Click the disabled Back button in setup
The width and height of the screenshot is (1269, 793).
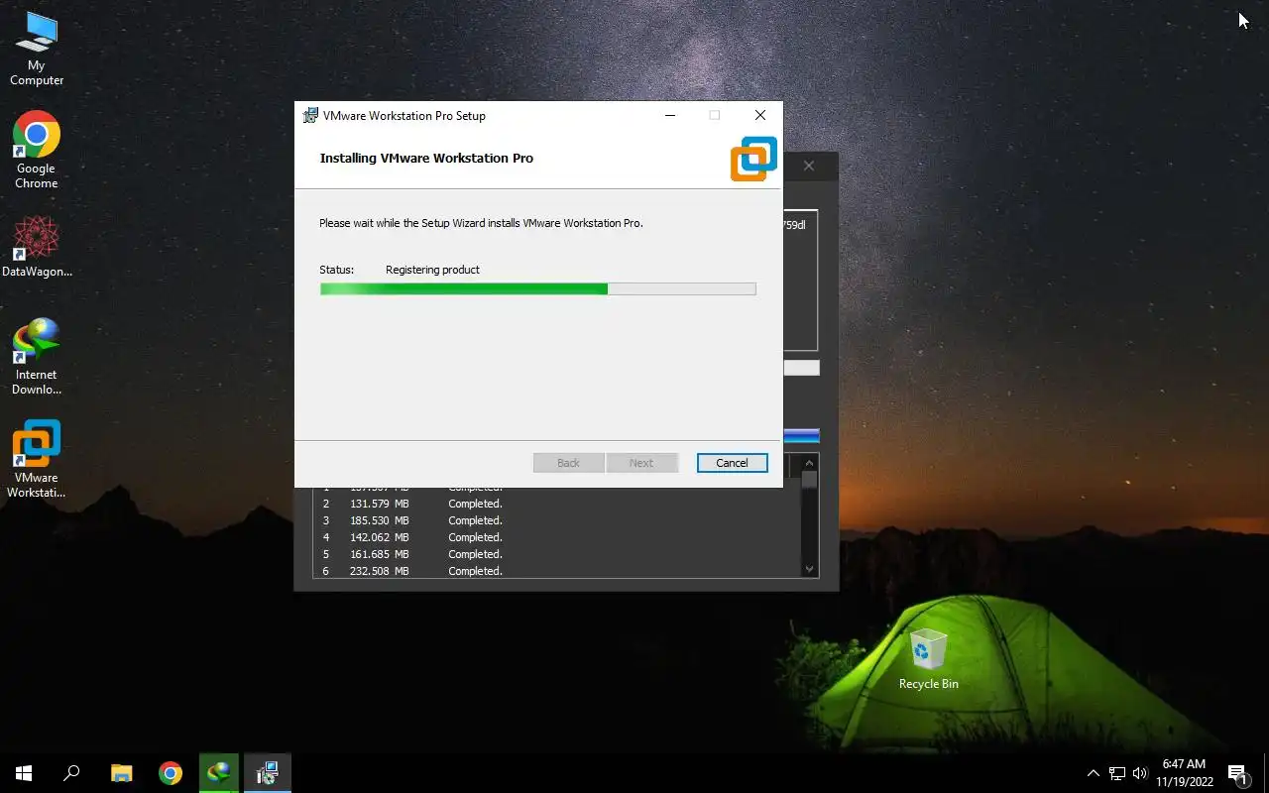click(x=568, y=463)
